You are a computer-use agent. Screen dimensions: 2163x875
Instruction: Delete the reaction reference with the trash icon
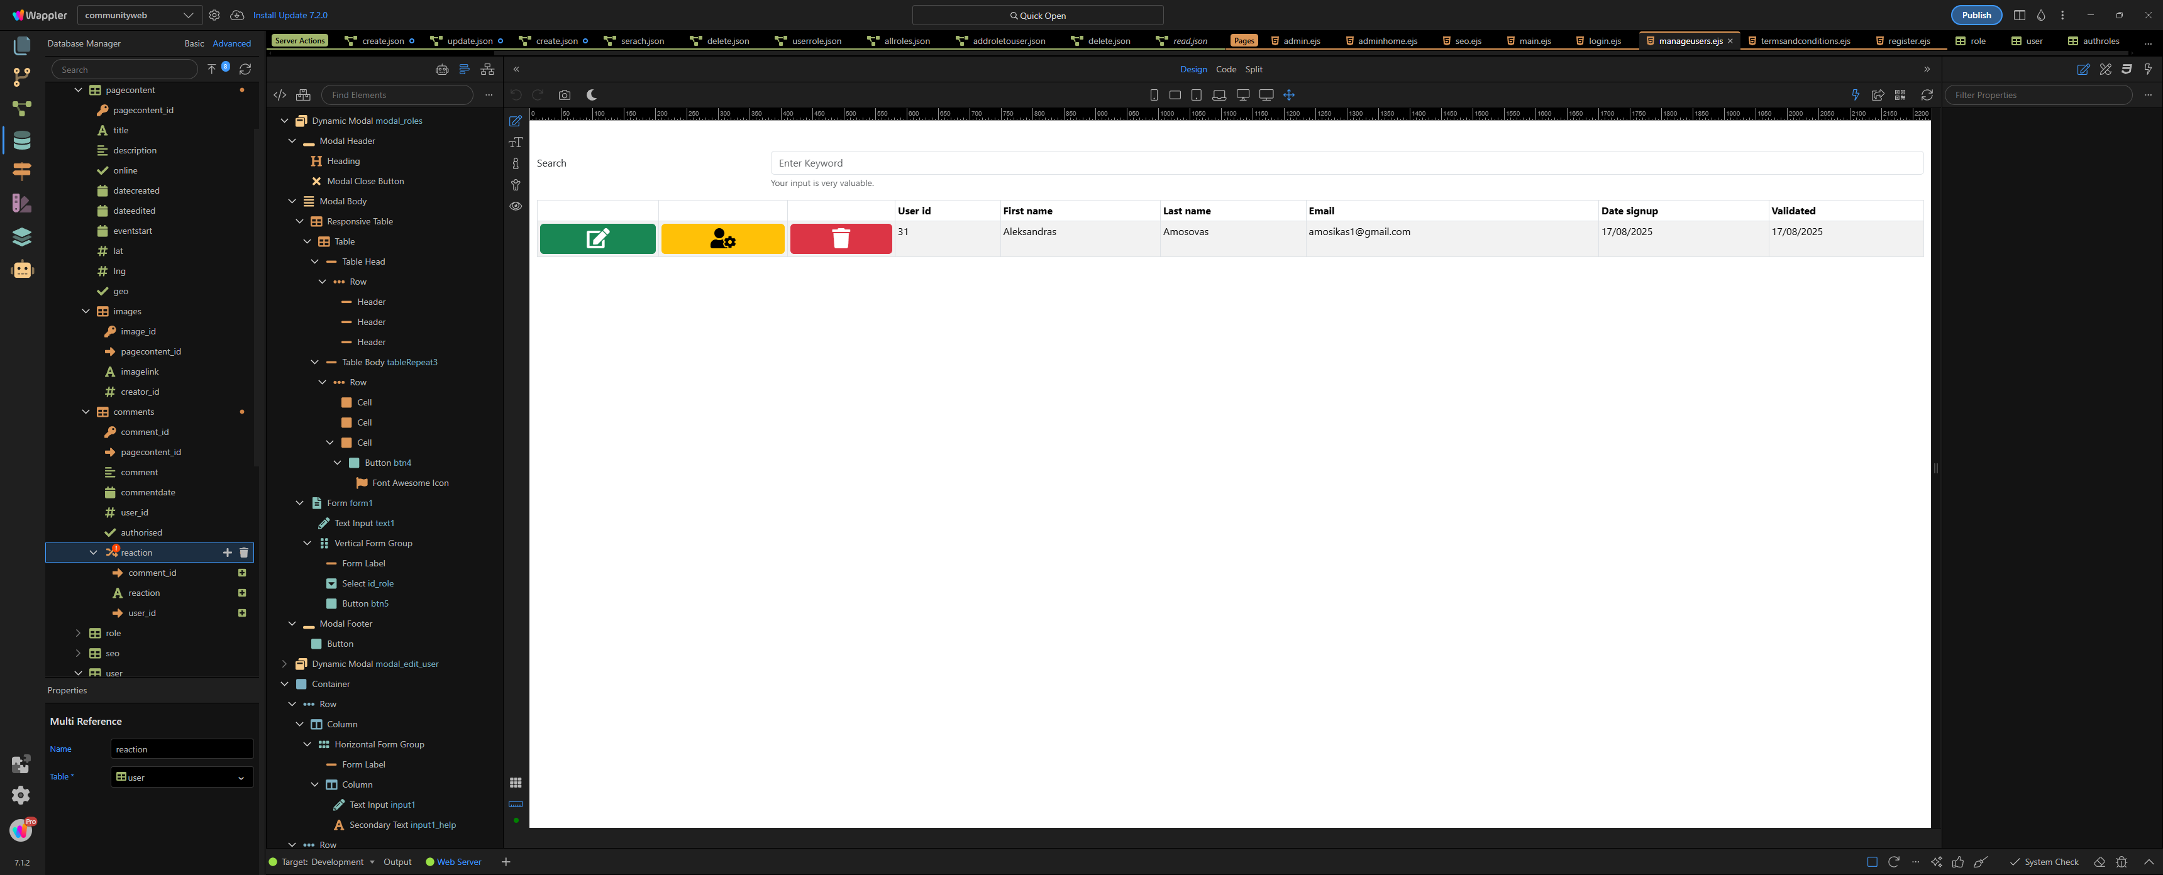tap(245, 553)
